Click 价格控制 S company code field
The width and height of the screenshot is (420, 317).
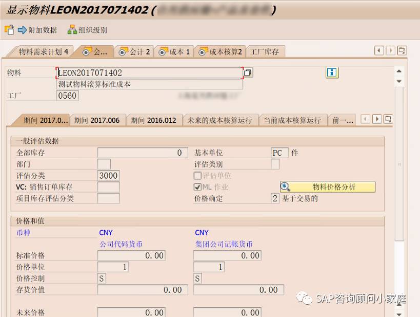pyautogui.click(x=102, y=278)
